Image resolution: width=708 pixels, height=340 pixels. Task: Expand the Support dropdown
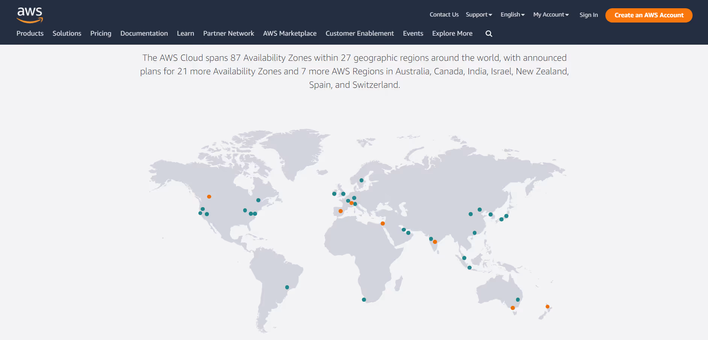(479, 15)
